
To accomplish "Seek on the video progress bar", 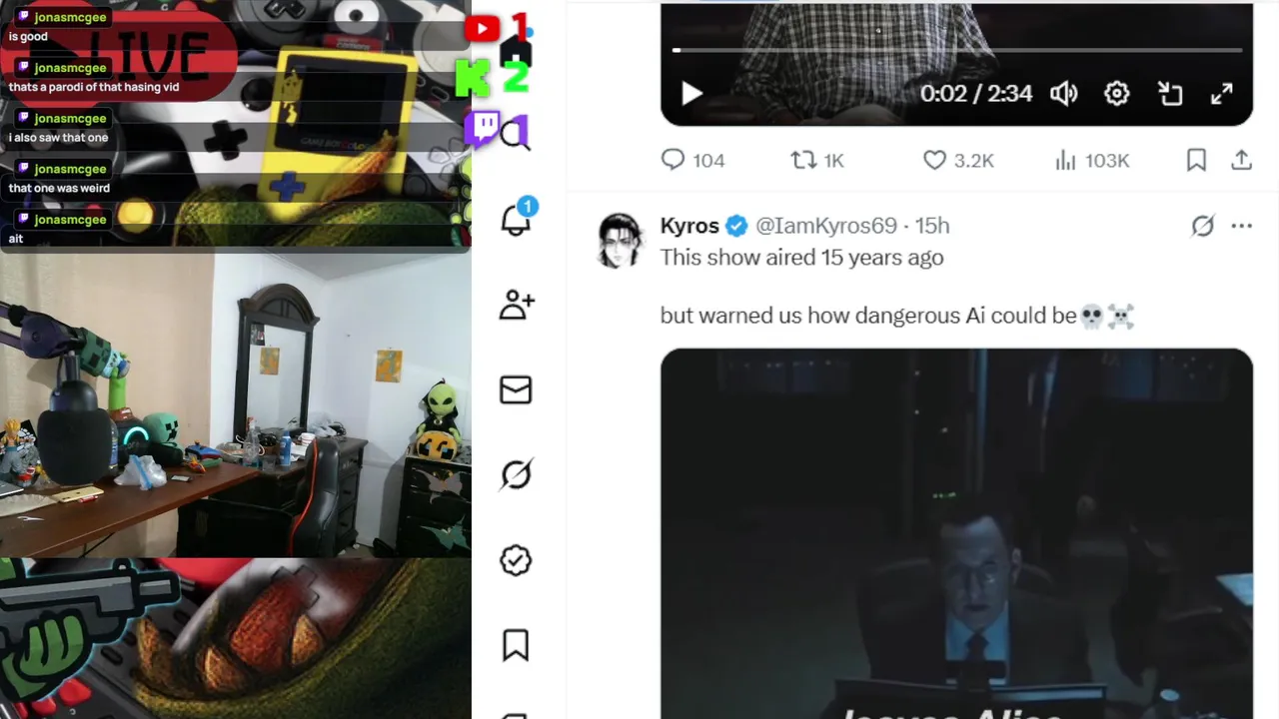I will 957,49.
